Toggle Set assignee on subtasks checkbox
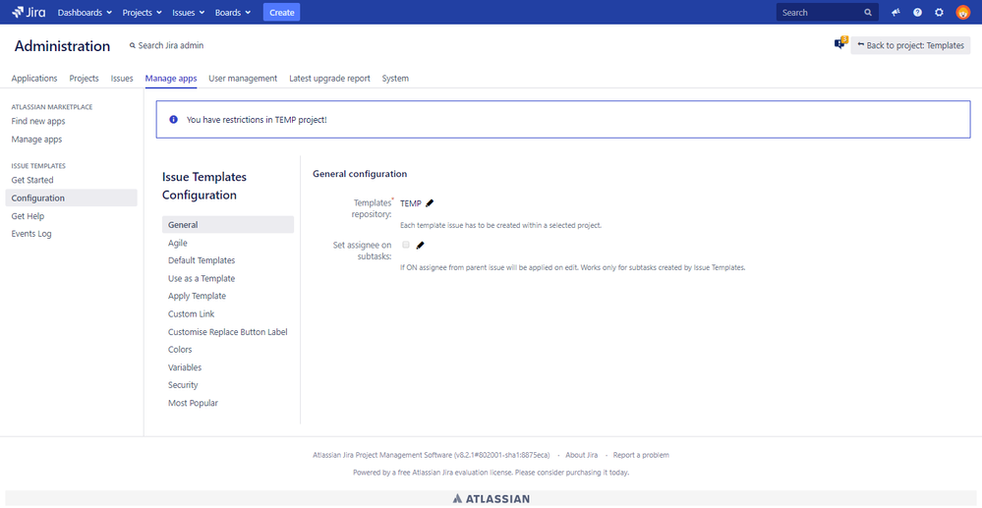This screenshot has height=508, width=982. tap(406, 245)
